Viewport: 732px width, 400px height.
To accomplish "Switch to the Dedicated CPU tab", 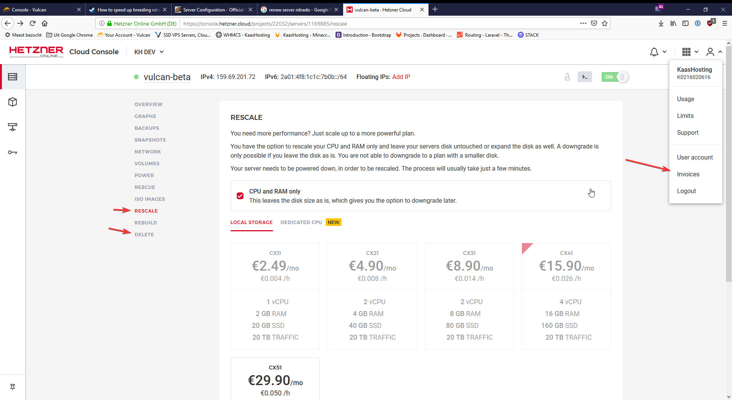I will coord(301,223).
